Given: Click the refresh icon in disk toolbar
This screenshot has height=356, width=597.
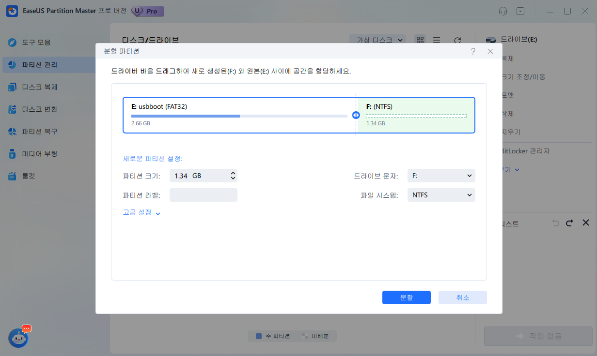Looking at the screenshot, I should [x=457, y=40].
